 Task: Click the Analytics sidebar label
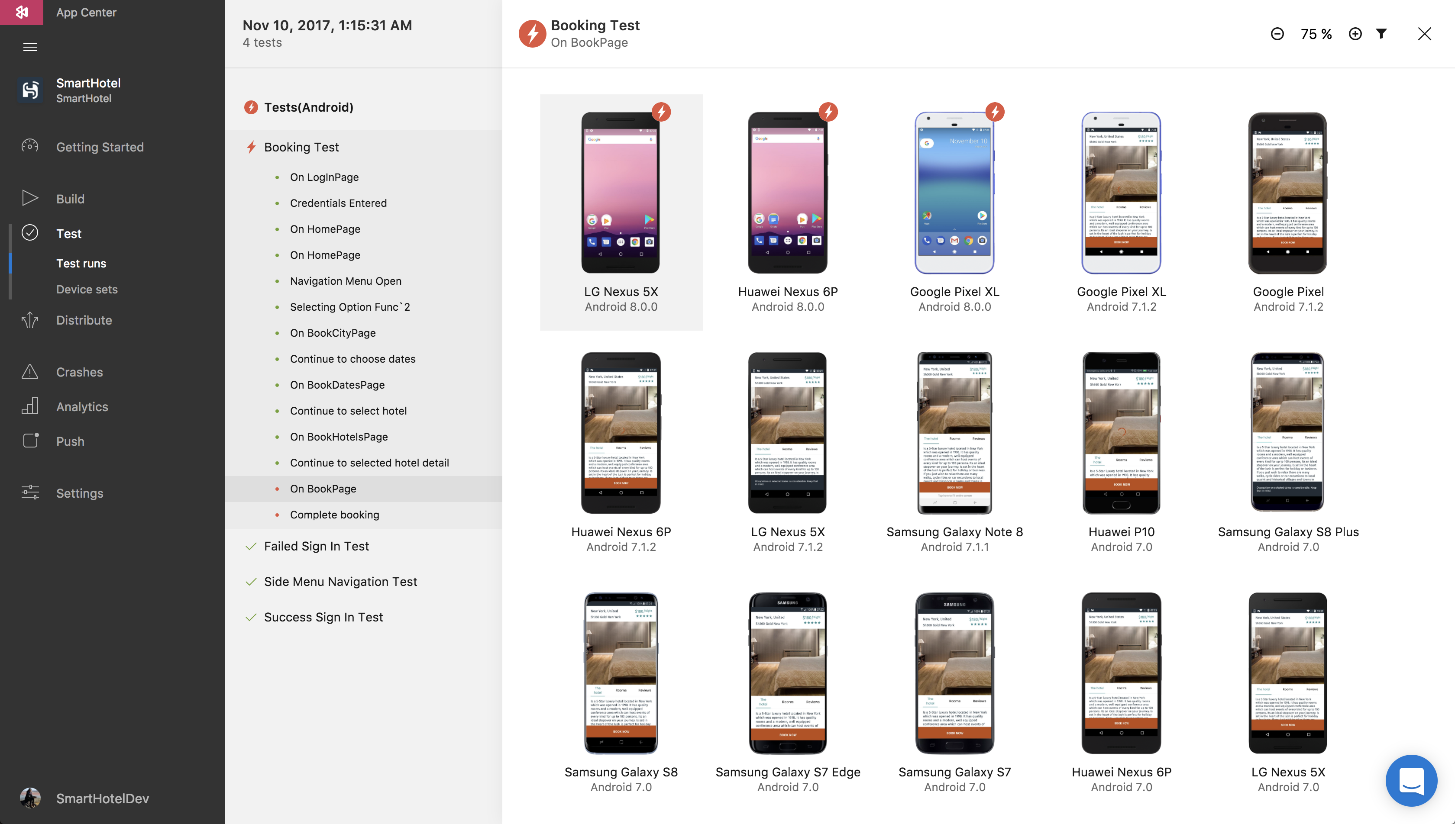(x=82, y=406)
